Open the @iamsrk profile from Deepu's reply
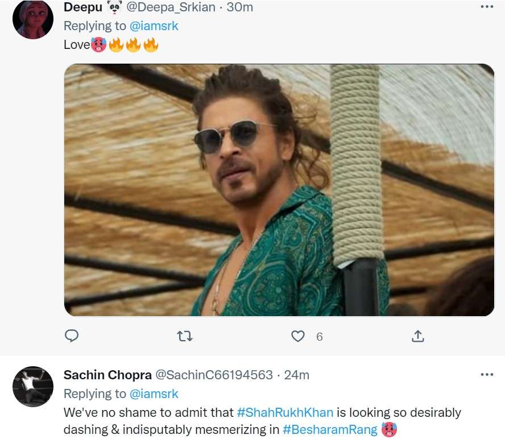Screen dimensions: 505x439 pyautogui.click(x=155, y=26)
